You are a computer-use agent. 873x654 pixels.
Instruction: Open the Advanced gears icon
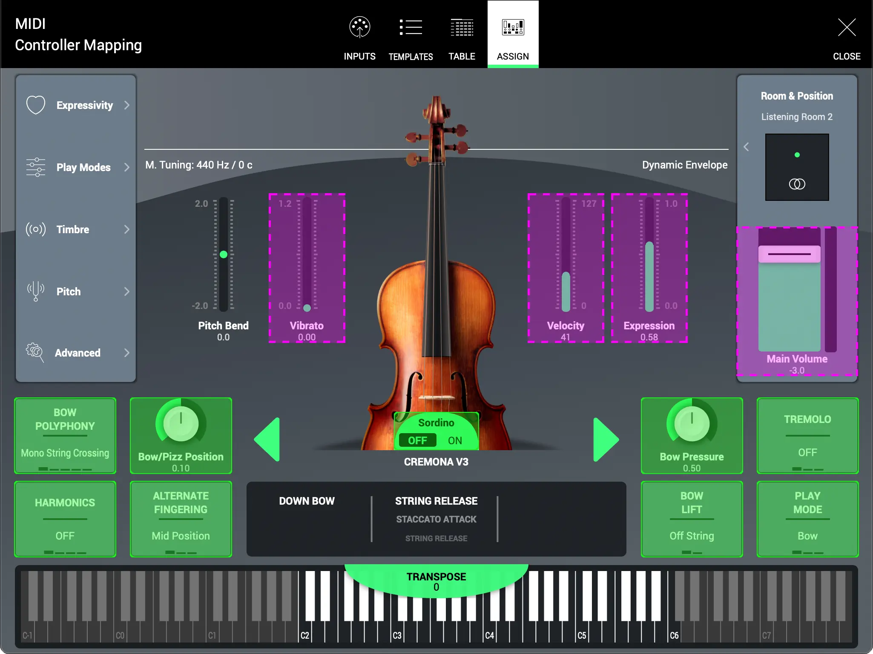pyautogui.click(x=36, y=352)
